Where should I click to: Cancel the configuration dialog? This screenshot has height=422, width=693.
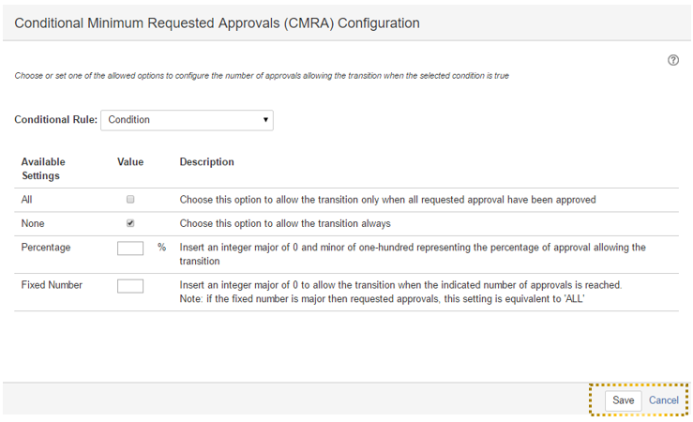coord(664,400)
